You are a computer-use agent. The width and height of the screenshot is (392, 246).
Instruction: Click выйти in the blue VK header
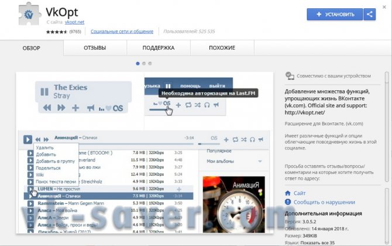tap(217, 86)
